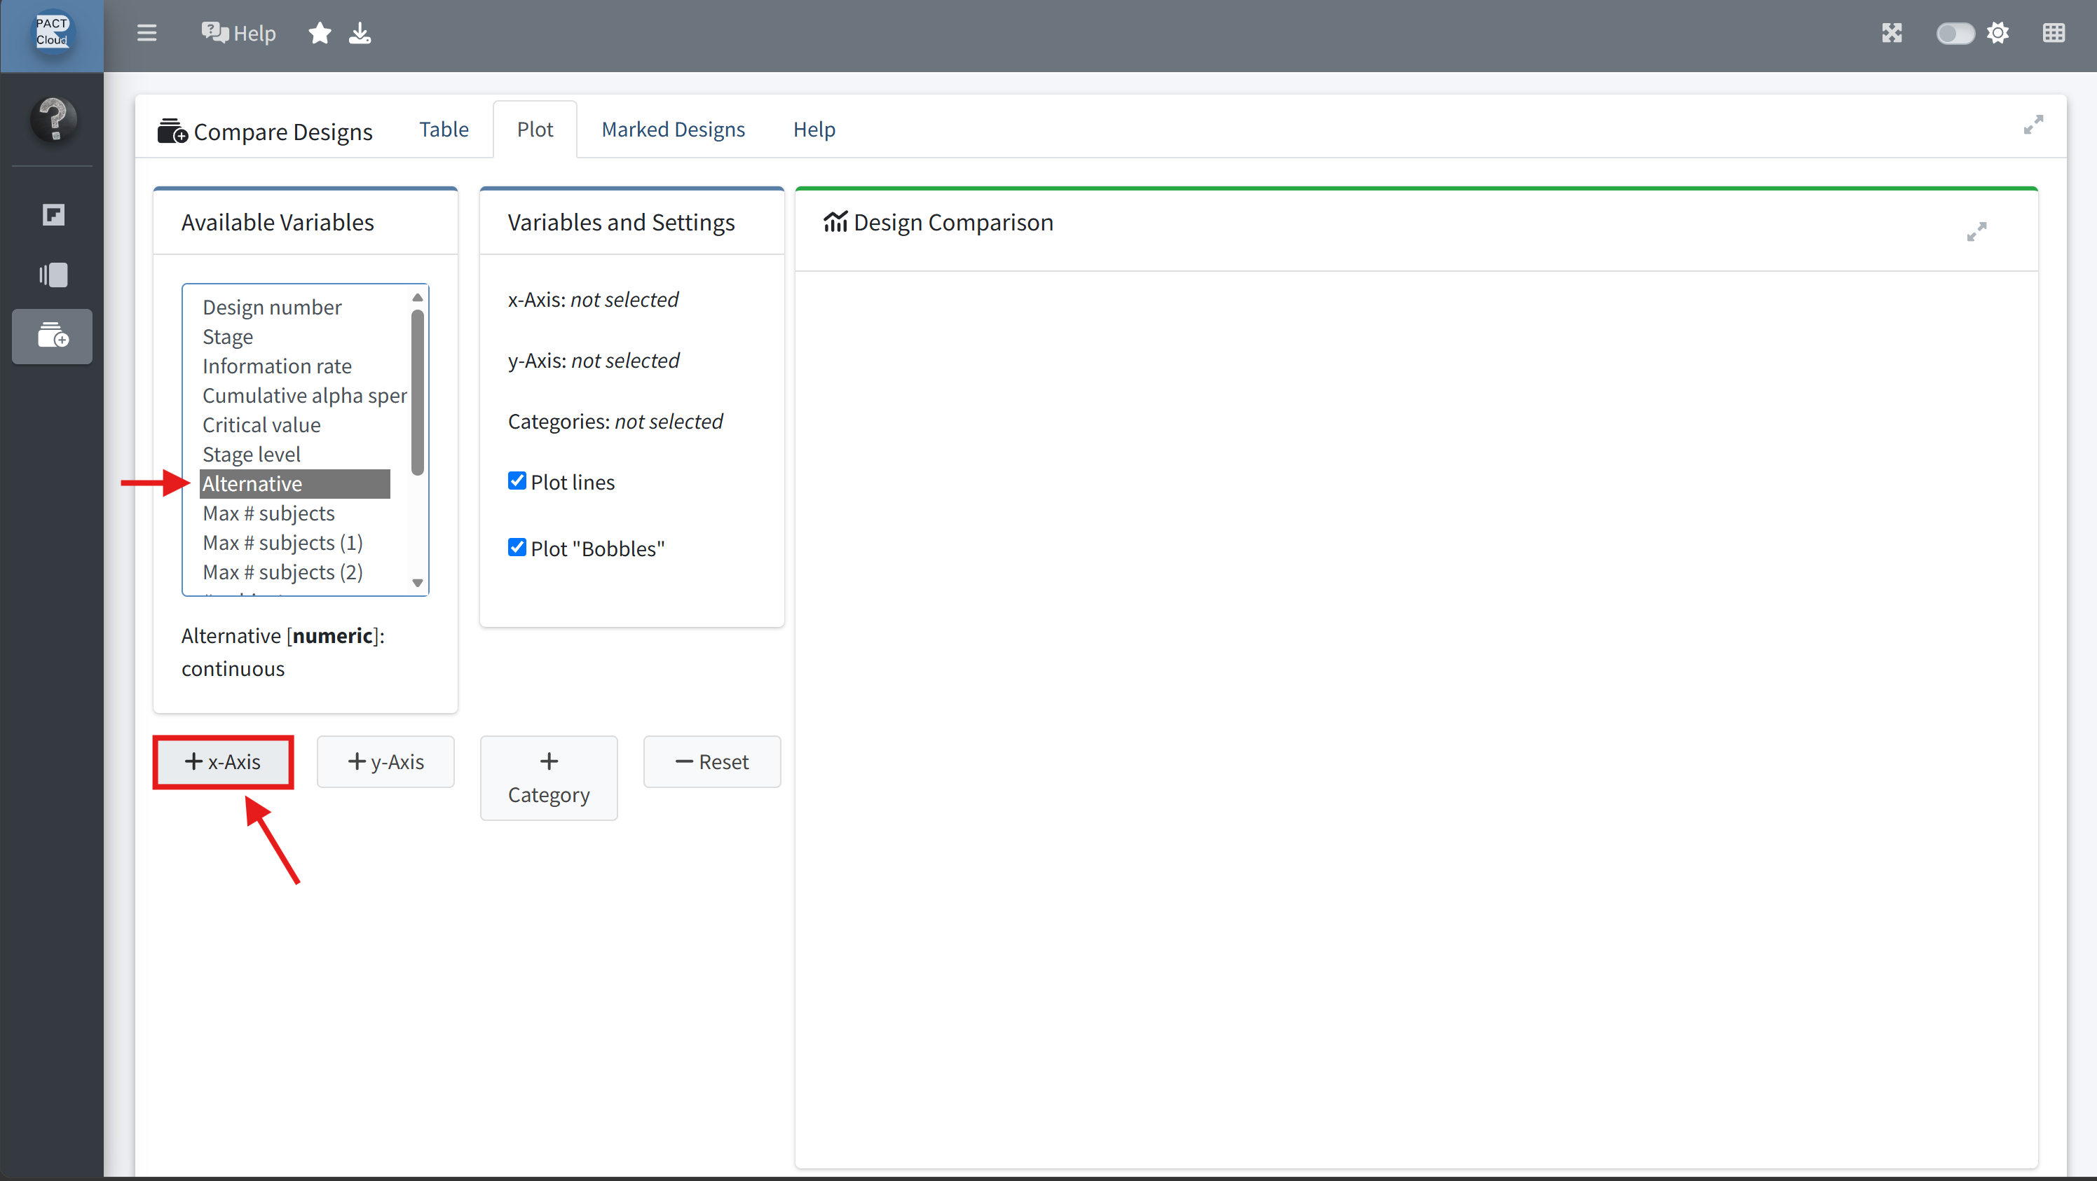Screen dimensions: 2097x1181
Task: Click the sun theme icon
Action: [x=1997, y=34]
